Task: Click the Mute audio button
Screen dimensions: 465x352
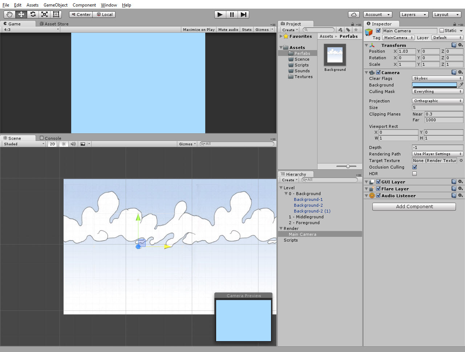Action: pyautogui.click(x=228, y=30)
